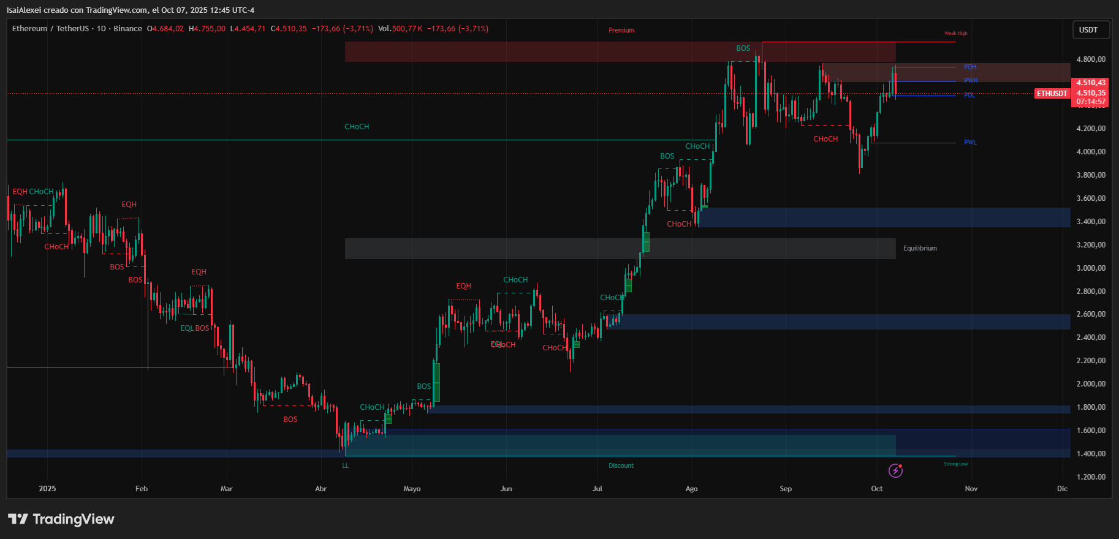Select the PDL level label

969,96
